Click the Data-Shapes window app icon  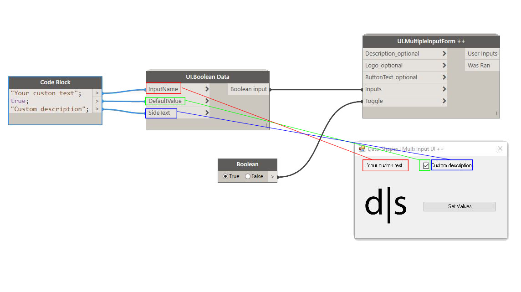(x=362, y=149)
